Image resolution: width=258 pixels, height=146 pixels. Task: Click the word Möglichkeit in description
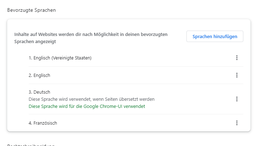point(106,35)
